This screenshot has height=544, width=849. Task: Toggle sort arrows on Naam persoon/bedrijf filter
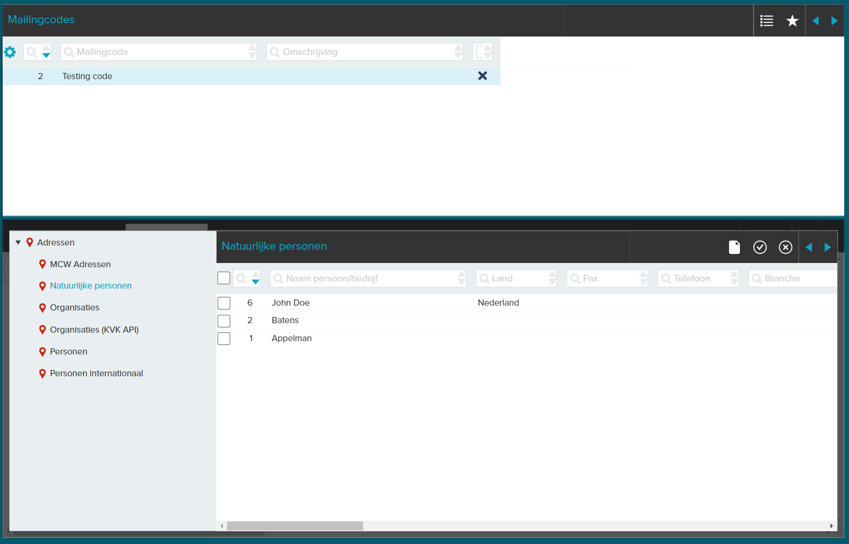[x=461, y=278]
